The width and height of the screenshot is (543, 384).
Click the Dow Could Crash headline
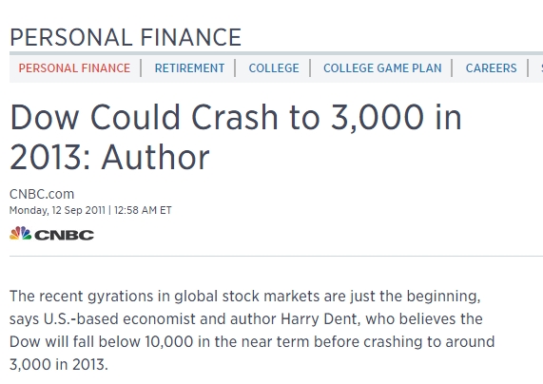(236, 137)
